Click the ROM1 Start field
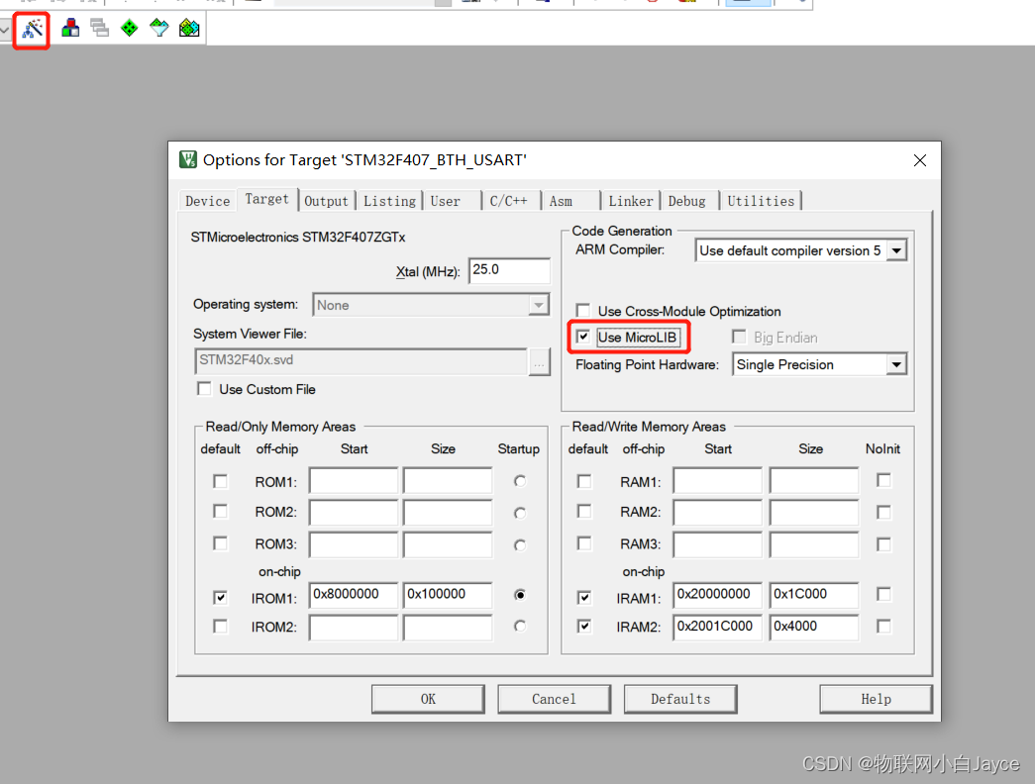1035x784 pixels. point(354,480)
